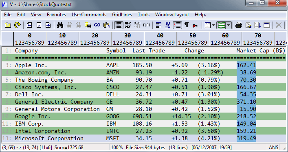
Task: Click ruler column marker 30
Action: pos(128,35)
